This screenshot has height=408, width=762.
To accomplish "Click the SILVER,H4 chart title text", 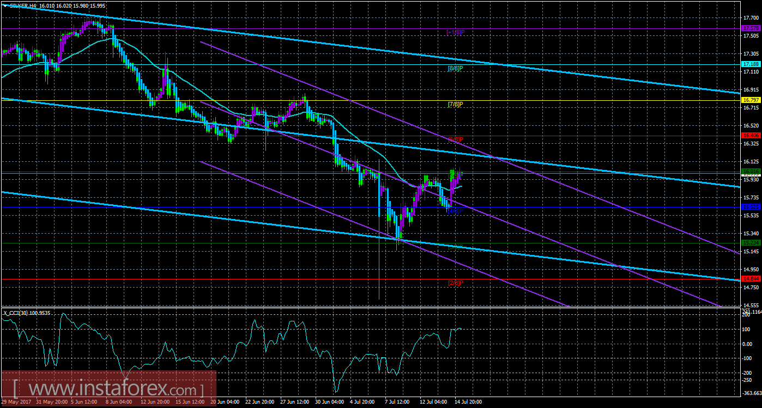I will click(x=22, y=5).
